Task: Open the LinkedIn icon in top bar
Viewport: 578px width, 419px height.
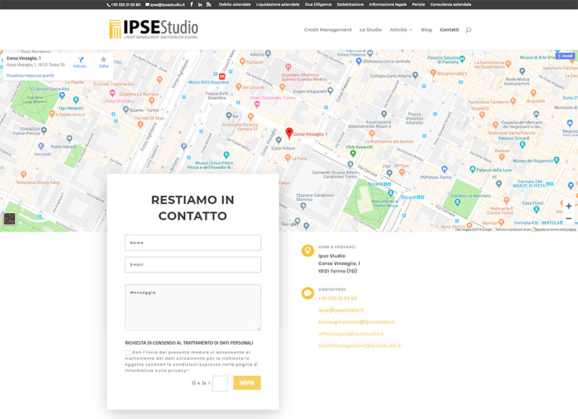Action: click(200, 4)
